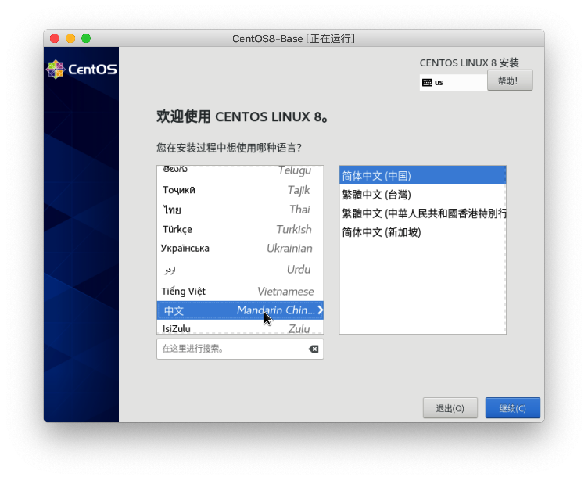Click the keyboard layout icon
The width and height of the screenshot is (588, 480).
click(427, 82)
